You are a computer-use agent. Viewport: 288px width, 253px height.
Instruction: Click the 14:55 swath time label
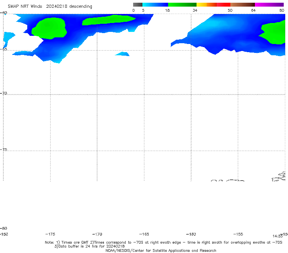pyautogui.click(x=277, y=236)
